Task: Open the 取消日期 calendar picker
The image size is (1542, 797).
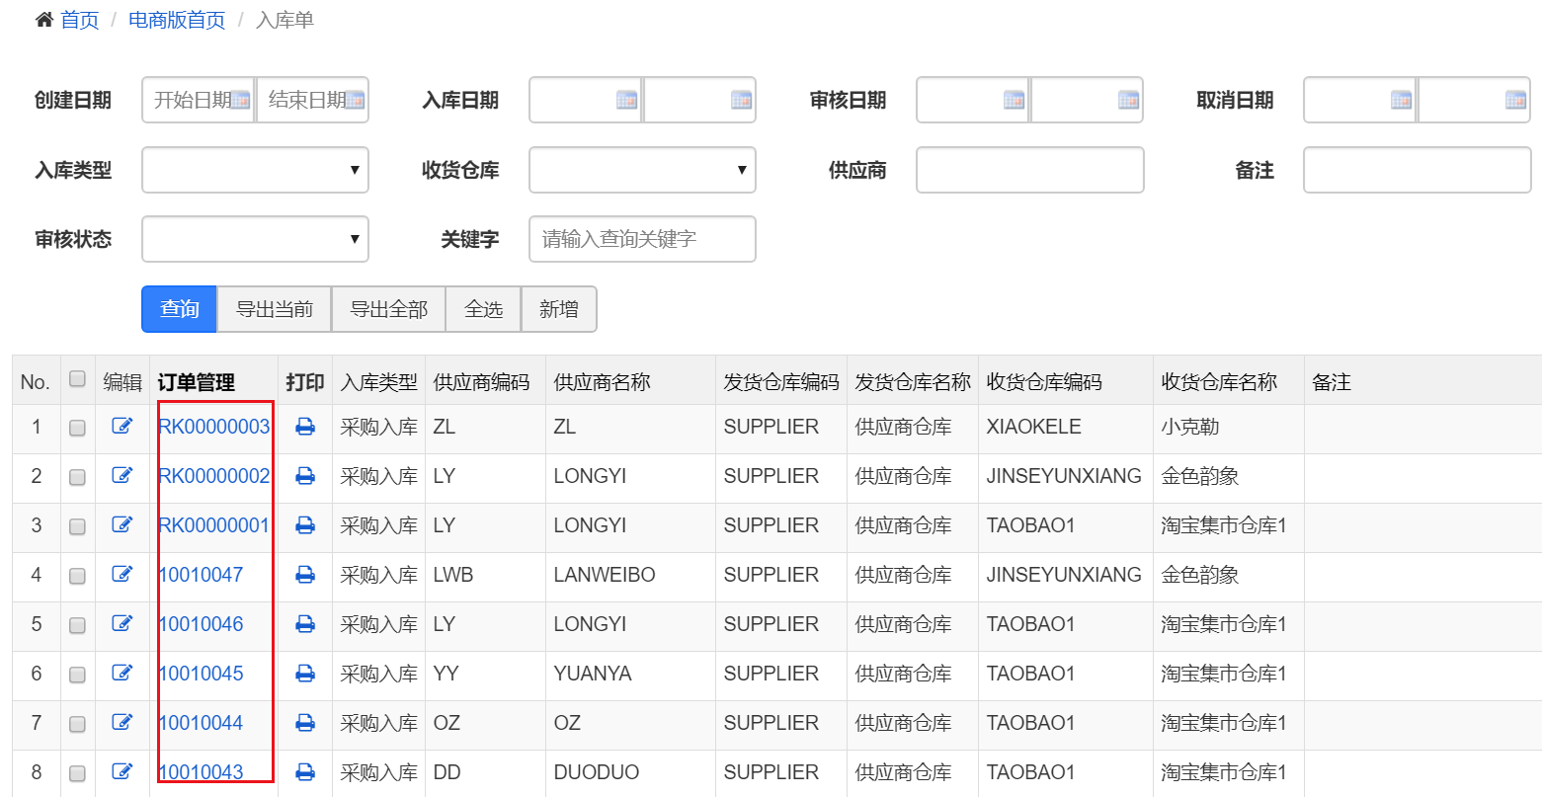Action: (x=1399, y=100)
